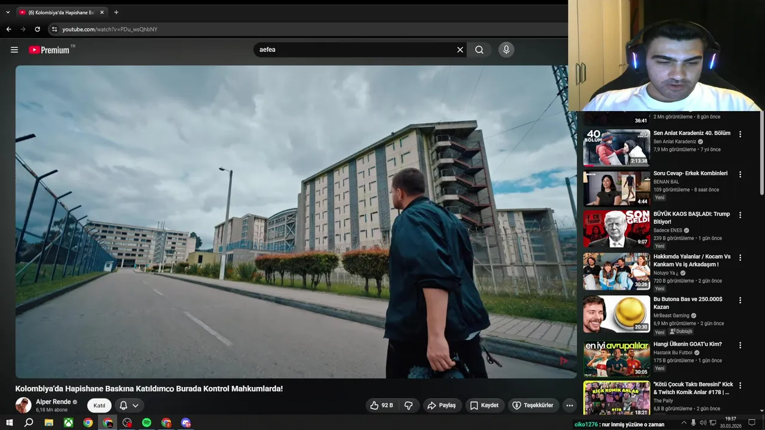Open options menu for Sen Anlat Karadeniz
The width and height of the screenshot is (765, 430).
tap(740, 134)
